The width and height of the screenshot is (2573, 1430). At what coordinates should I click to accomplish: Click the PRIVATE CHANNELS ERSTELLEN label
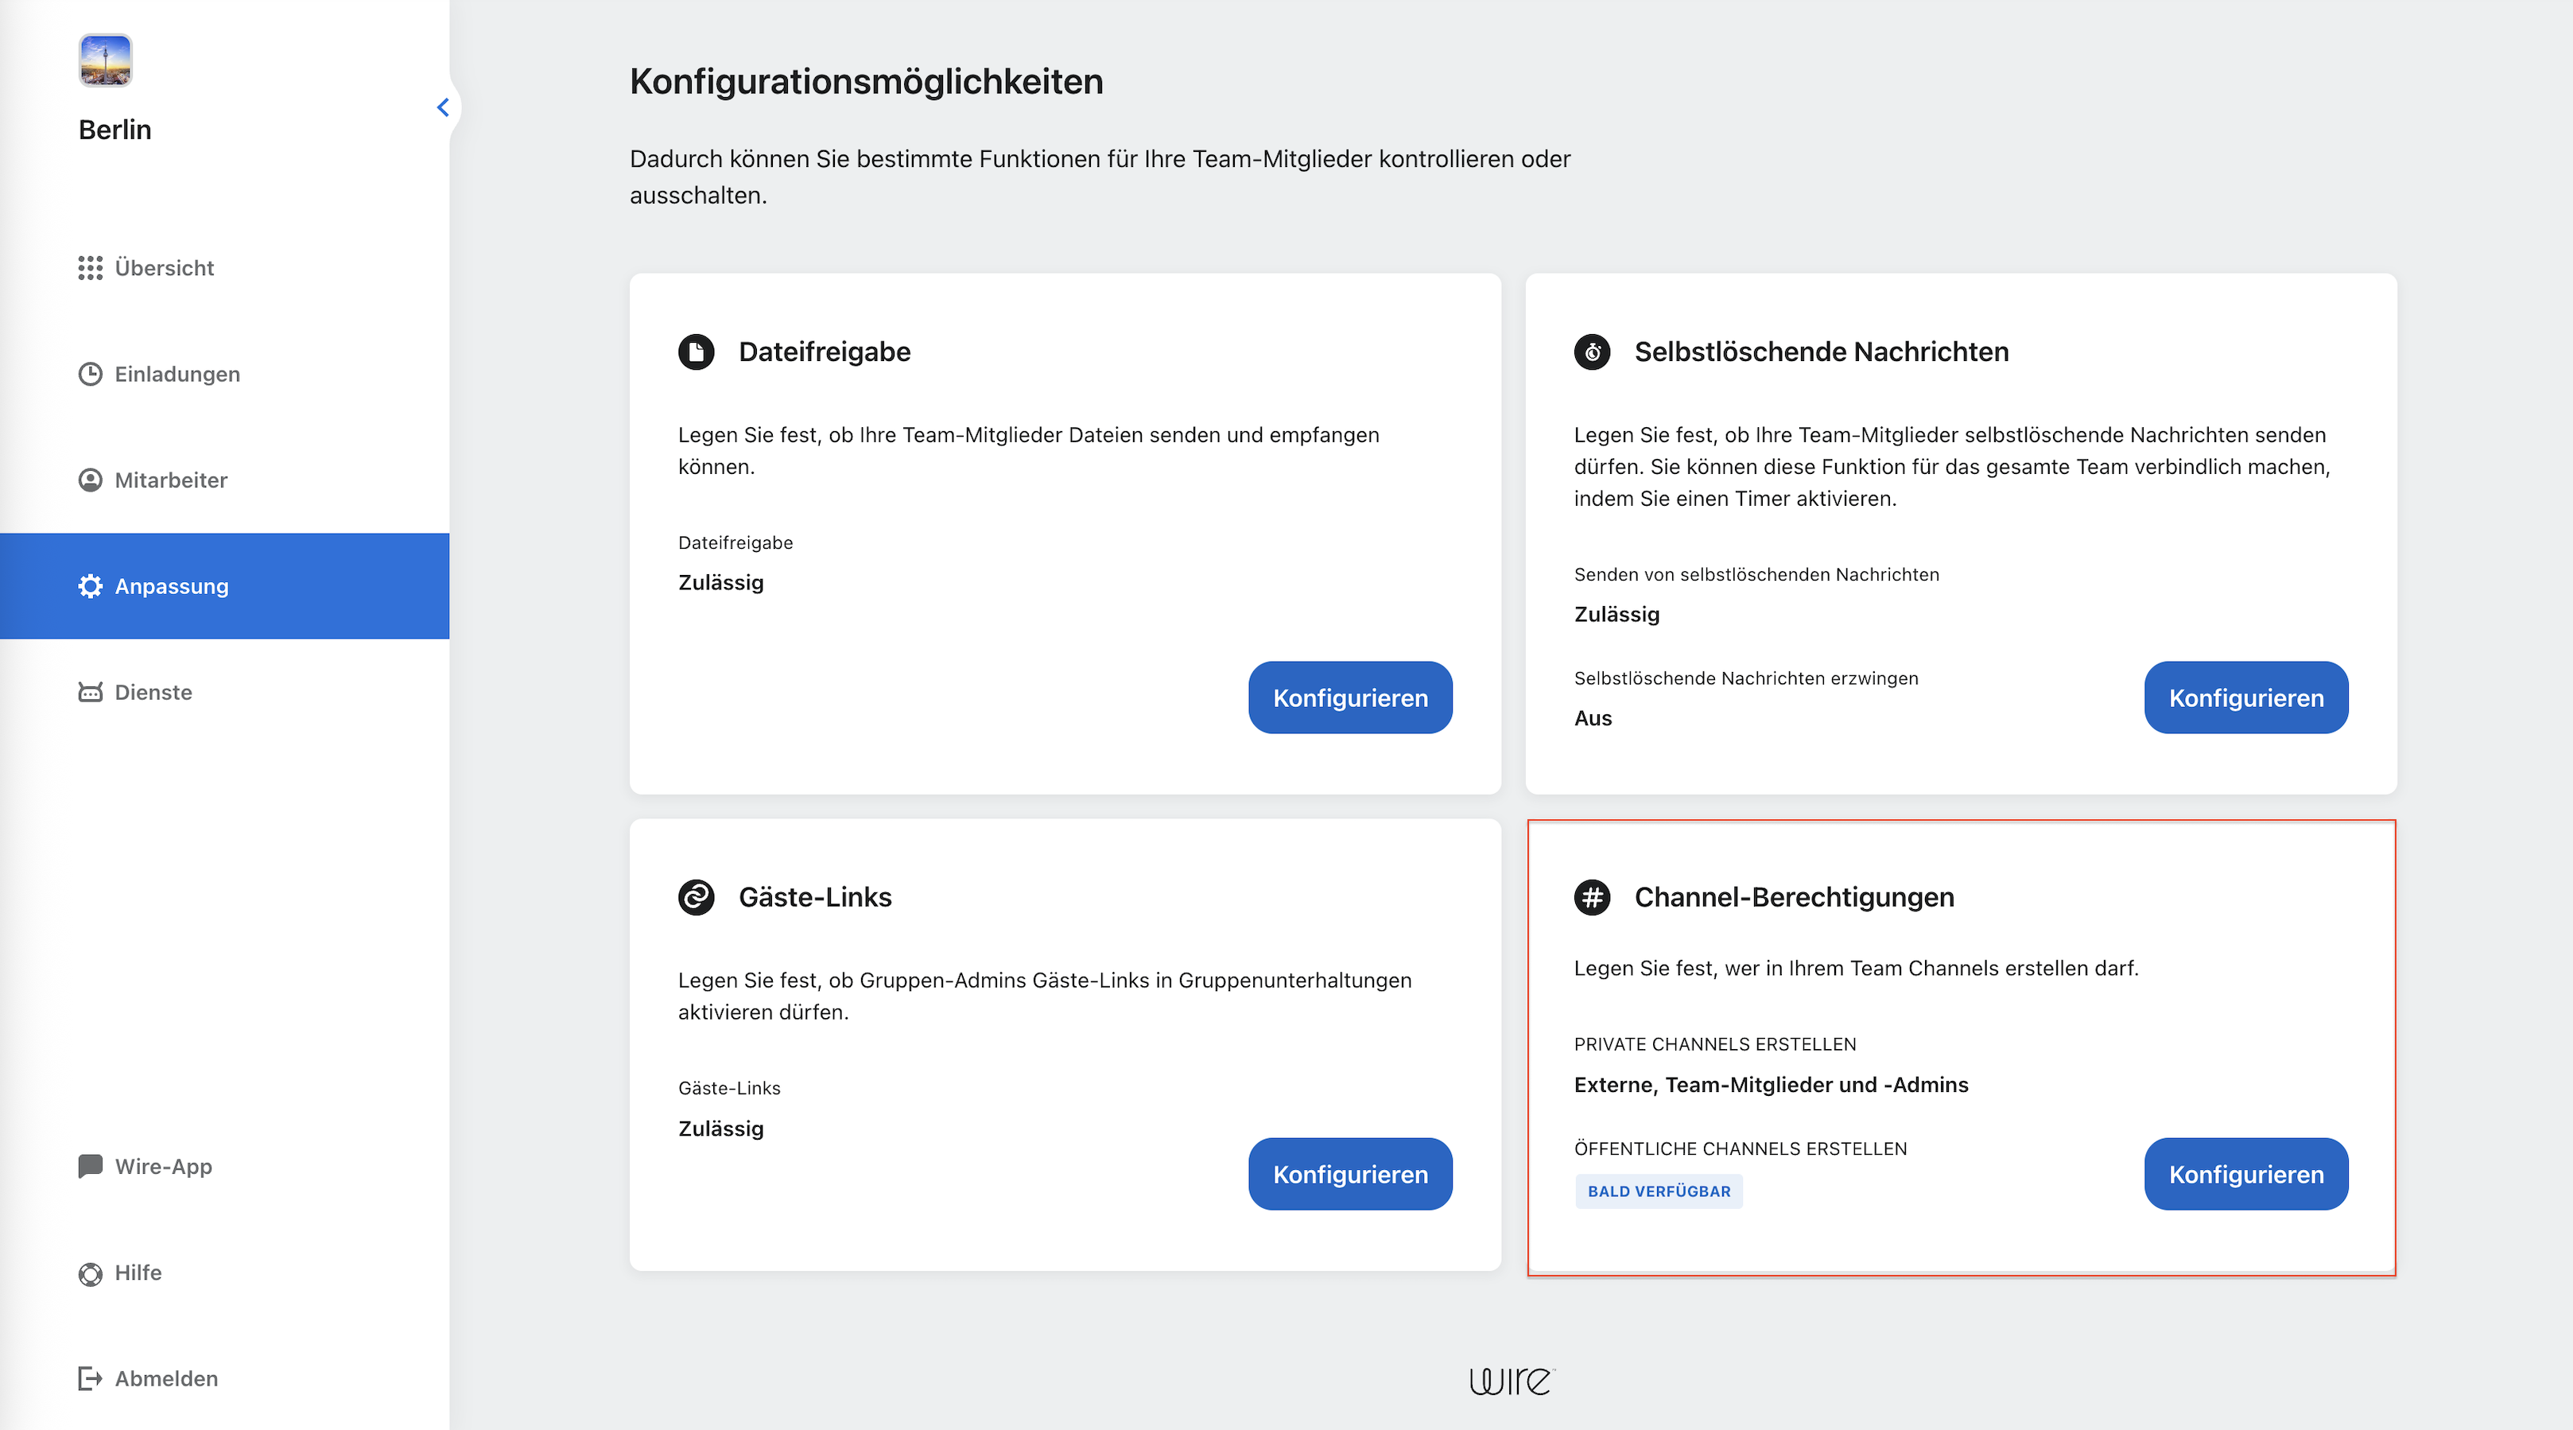[1715, 1044]
